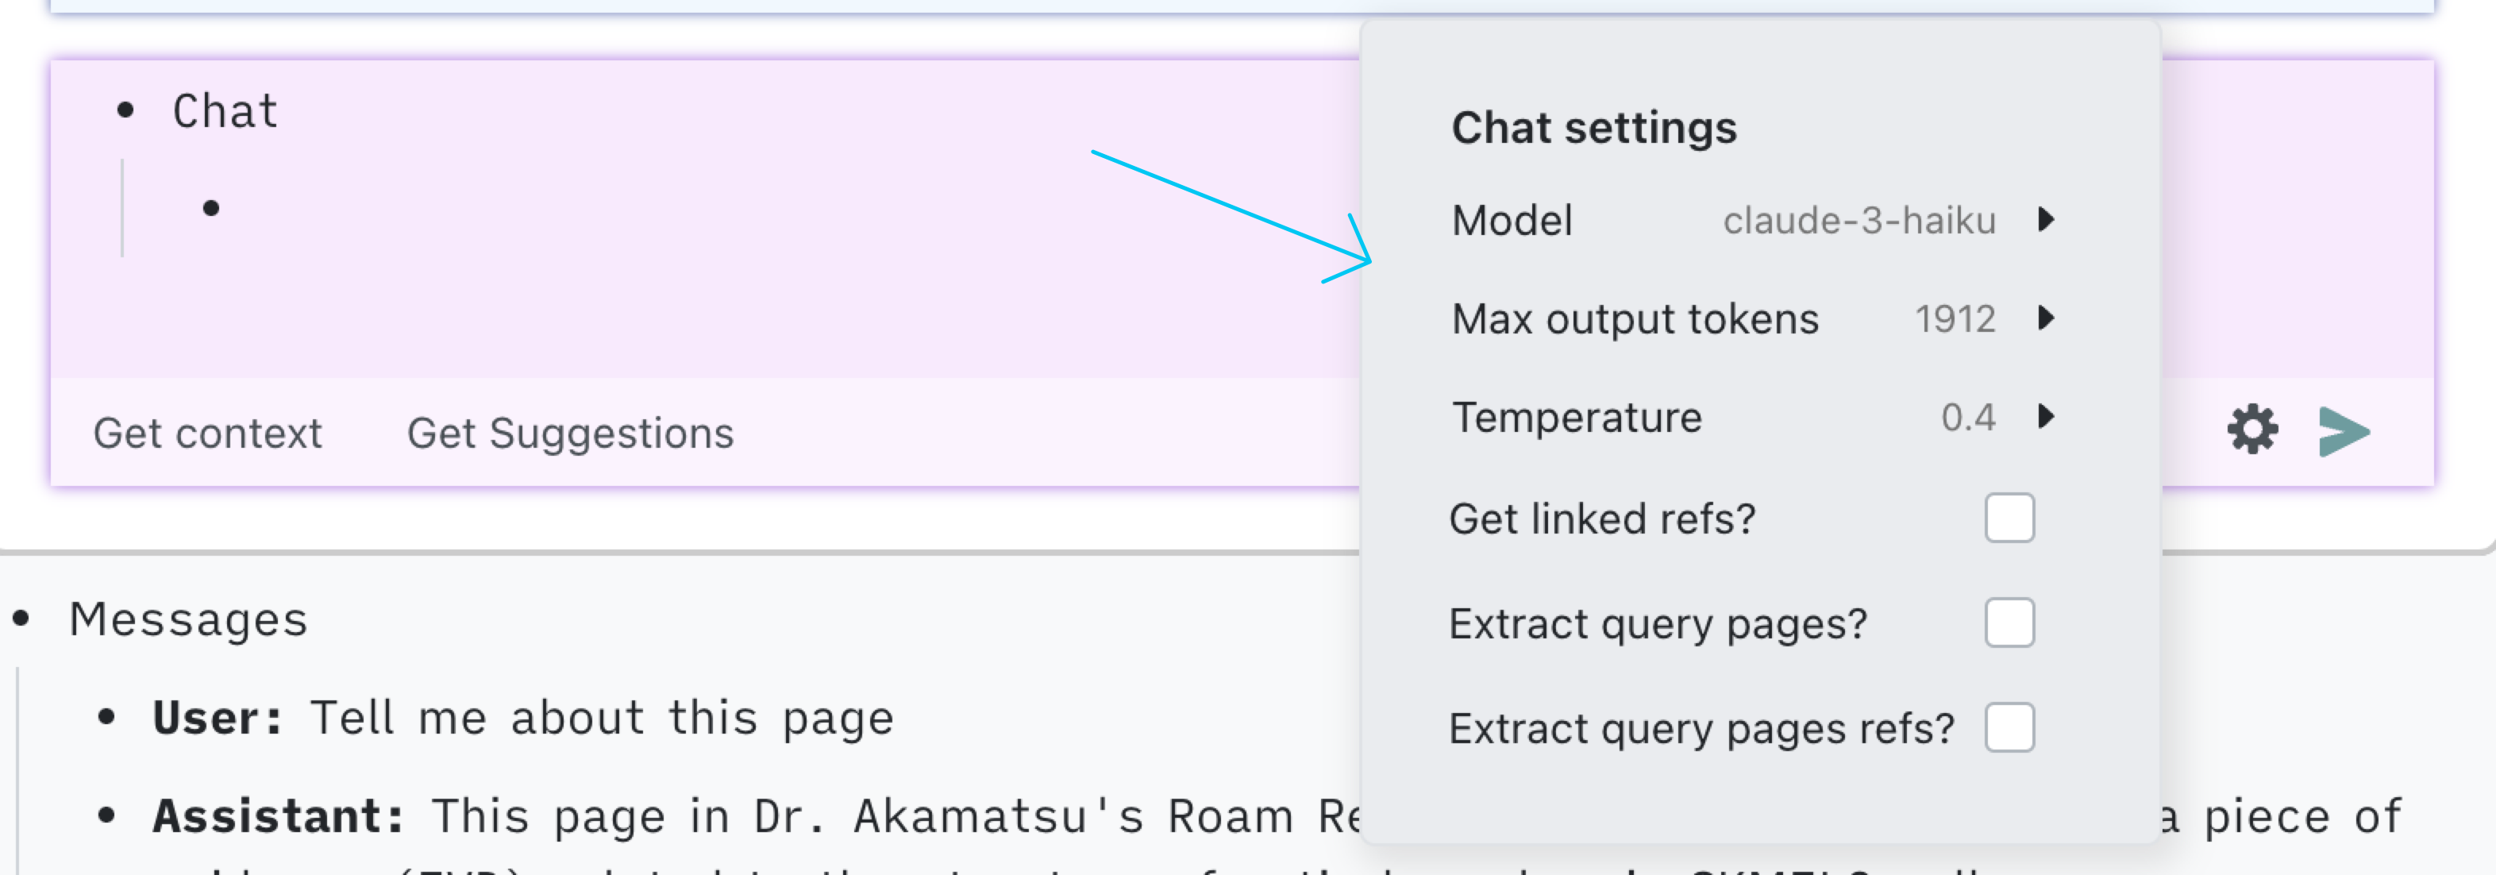The width and height of the screenshot is (2496, 875).
Task: Click the Get Suggestions button
Action: coord(570,434)
